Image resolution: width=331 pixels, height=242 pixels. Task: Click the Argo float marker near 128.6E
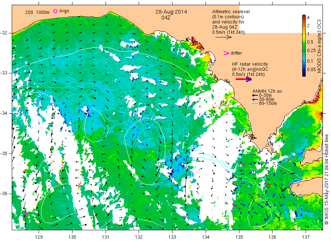(26, 214)
